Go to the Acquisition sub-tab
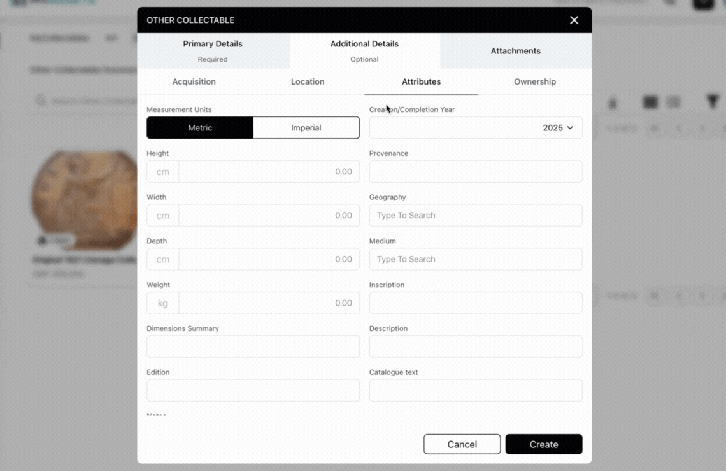 click(194, 82)
